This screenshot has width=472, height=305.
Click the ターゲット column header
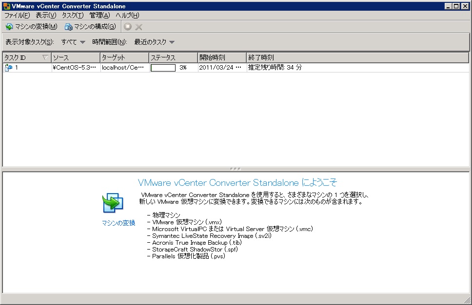pos(125,57)
